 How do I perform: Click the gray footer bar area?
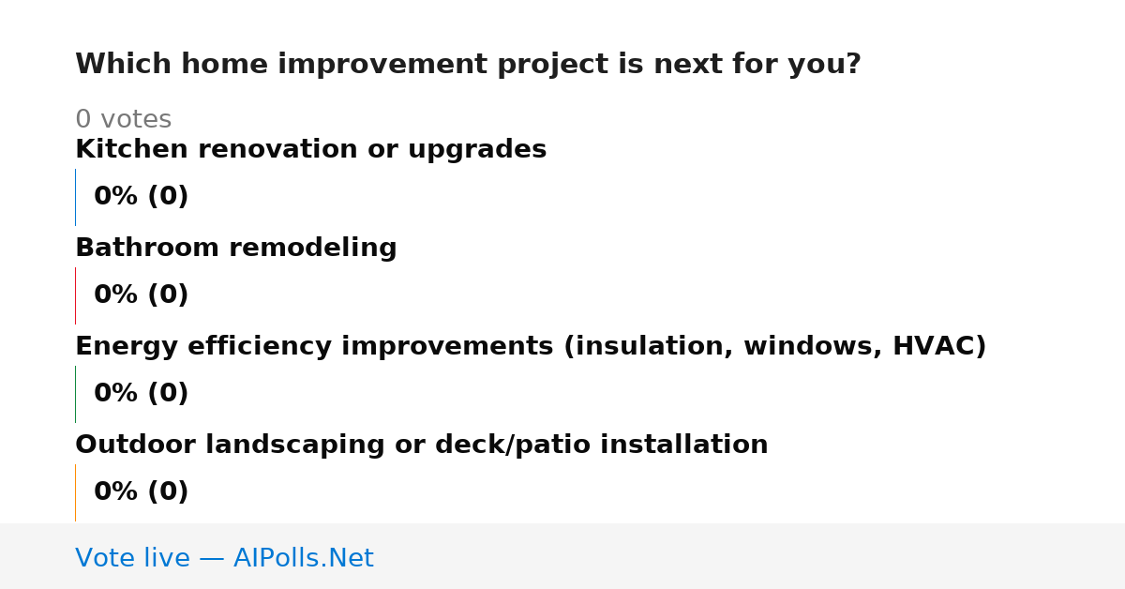click(562, 556)
